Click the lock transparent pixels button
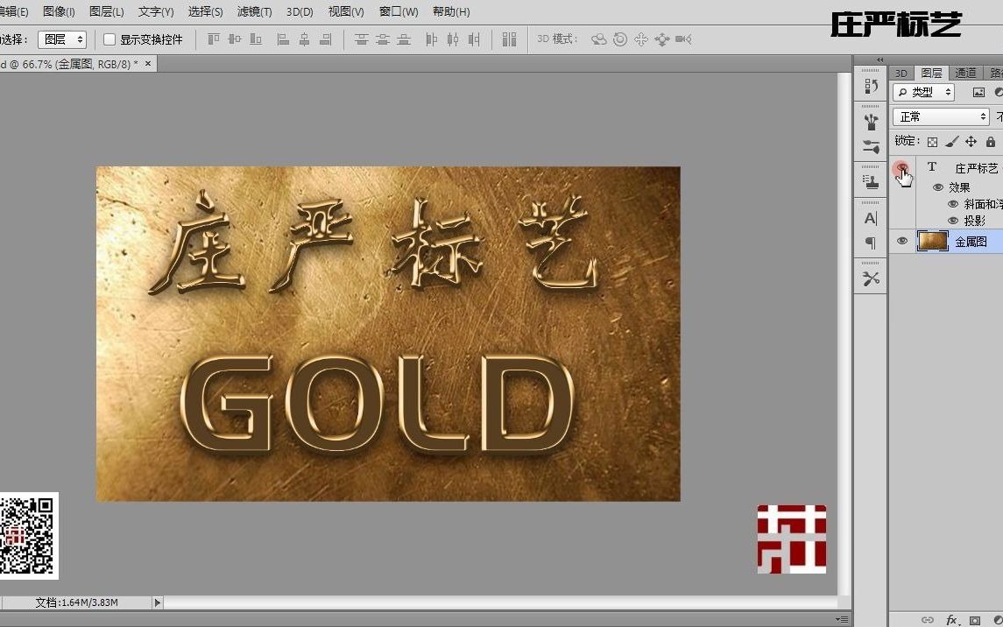The image size is (1003, 627). (x=931, y=141)
